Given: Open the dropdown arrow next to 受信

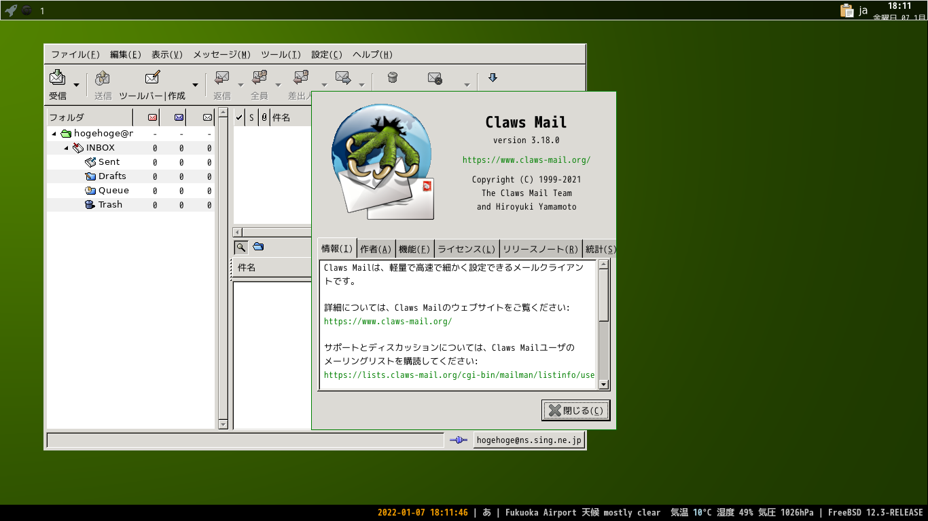Looking at the screenshot, I should pos(76,85).
